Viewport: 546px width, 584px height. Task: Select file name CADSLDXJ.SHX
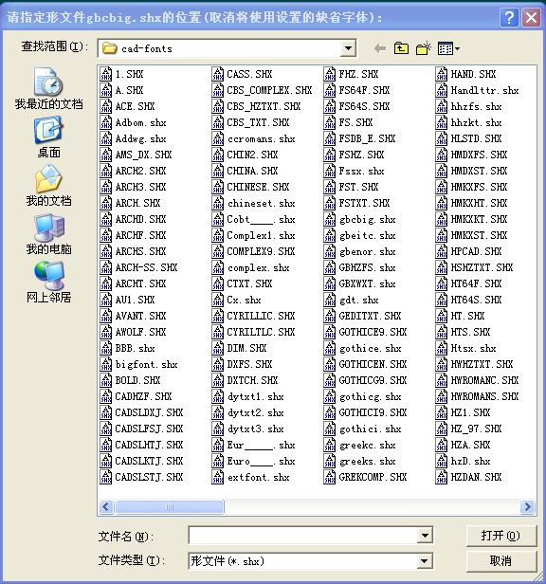pyautogui.click(x=149, y=412)
